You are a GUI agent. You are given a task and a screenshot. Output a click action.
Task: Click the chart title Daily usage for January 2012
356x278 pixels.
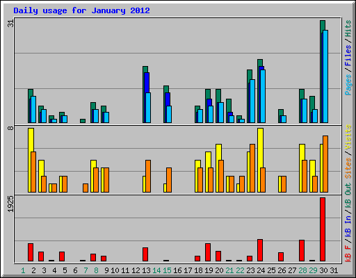point(81,10)
